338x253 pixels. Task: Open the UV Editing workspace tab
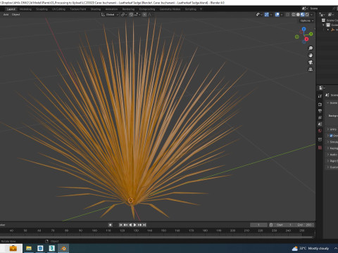58,9
